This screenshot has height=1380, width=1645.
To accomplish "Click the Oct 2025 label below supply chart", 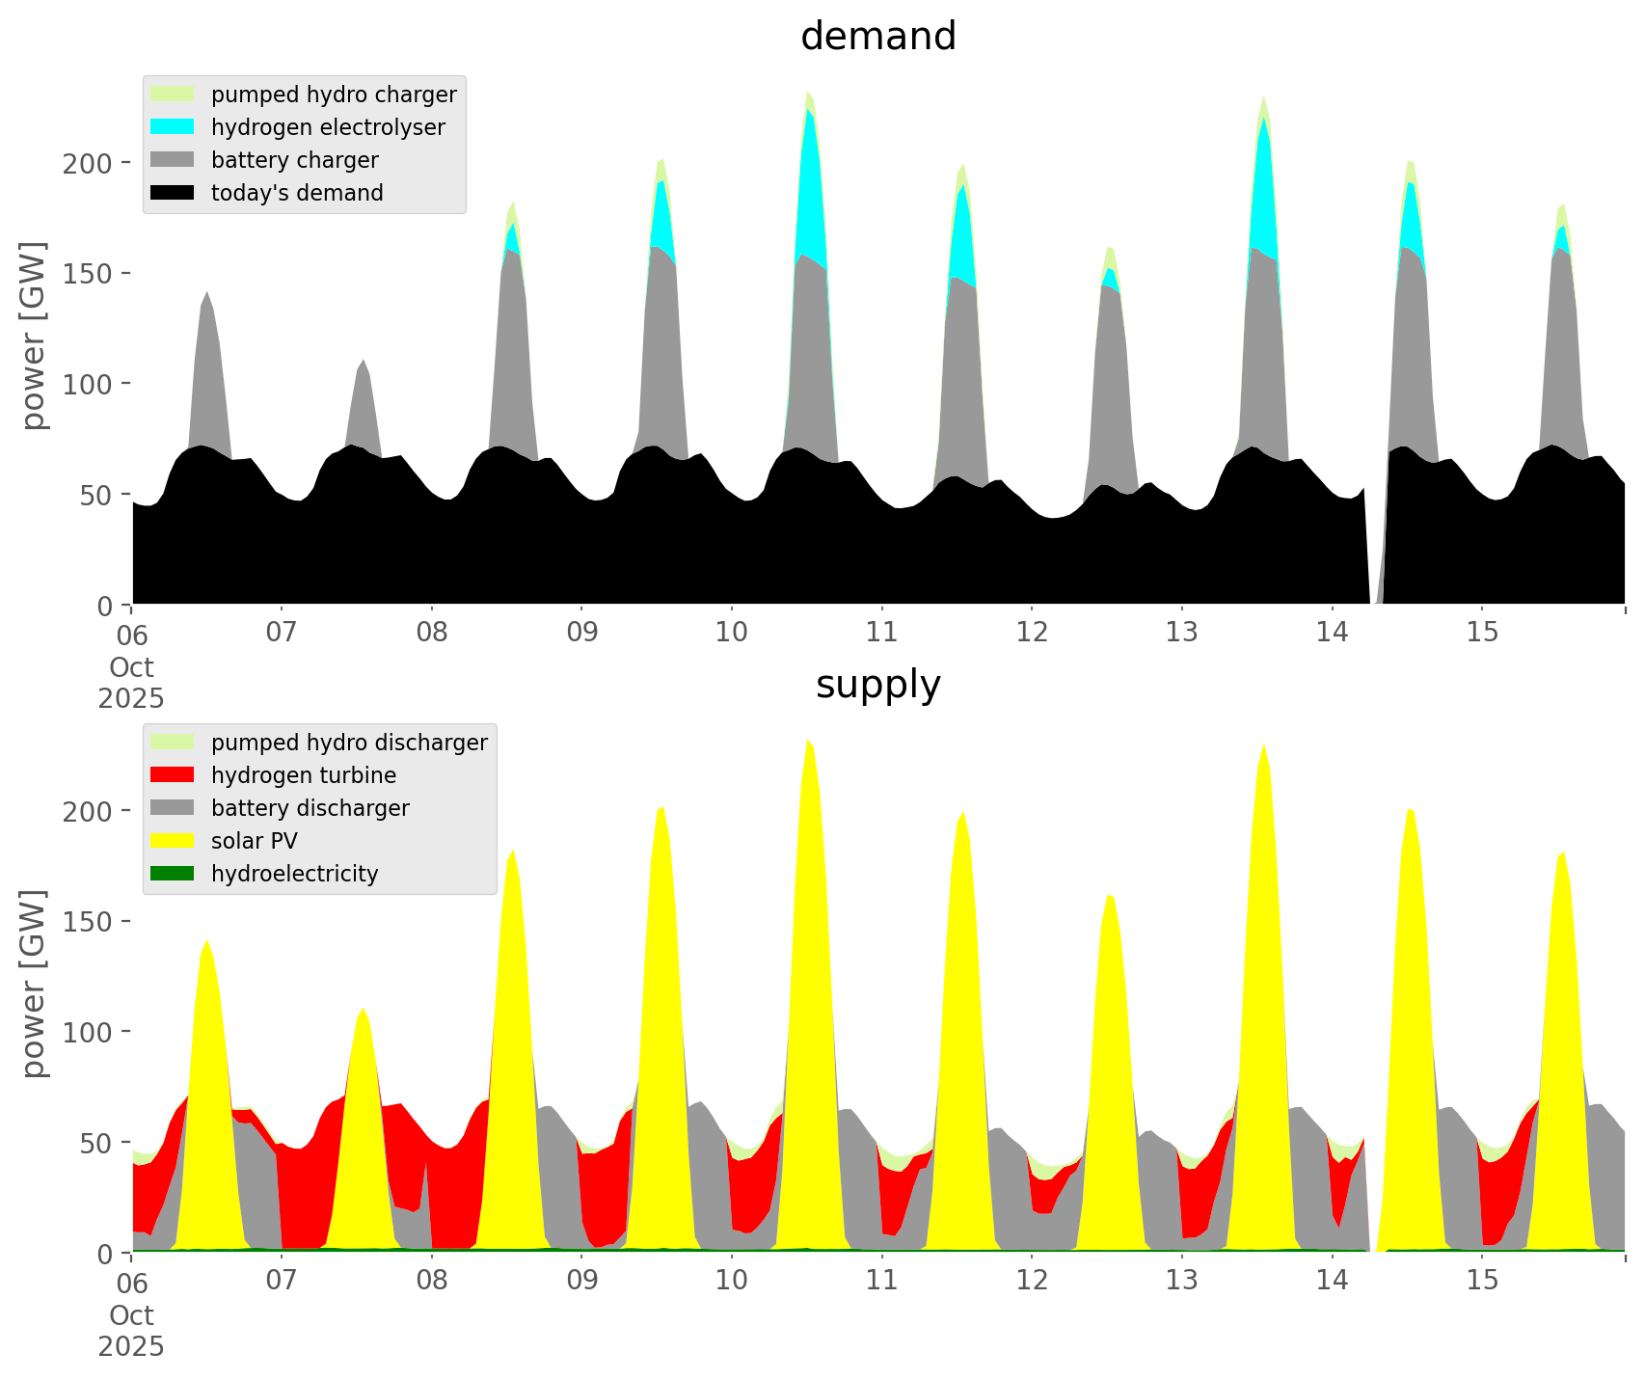I will pyautogui.click(x=131, y=1331).
